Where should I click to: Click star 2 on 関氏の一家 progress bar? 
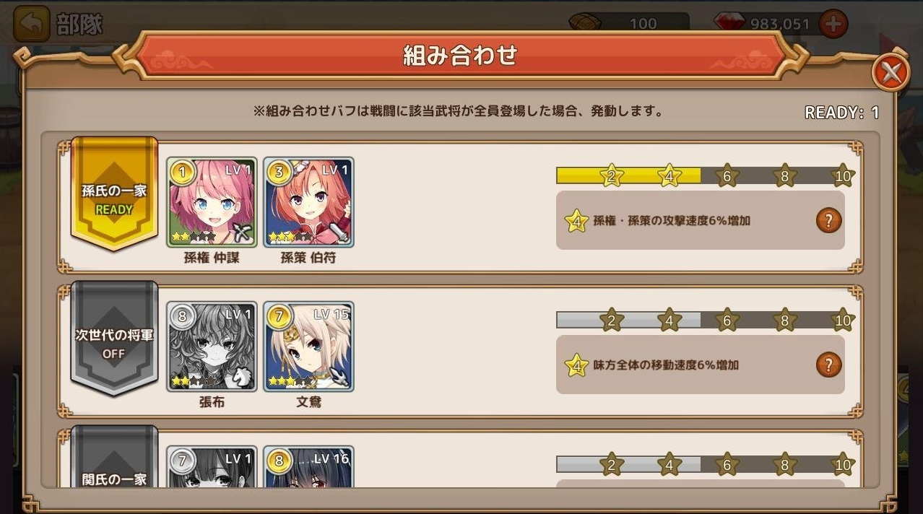(612, 464)
